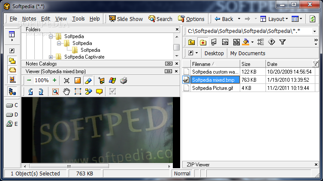Viewport: 323px width, 181px height.
Task: Click the viewer horizontal scrollbar thumb
Action: pos(69,166)
